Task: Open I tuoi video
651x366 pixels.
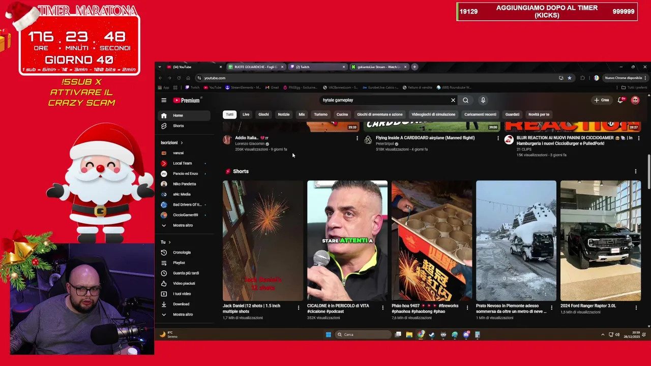Action: pos(183,294)
